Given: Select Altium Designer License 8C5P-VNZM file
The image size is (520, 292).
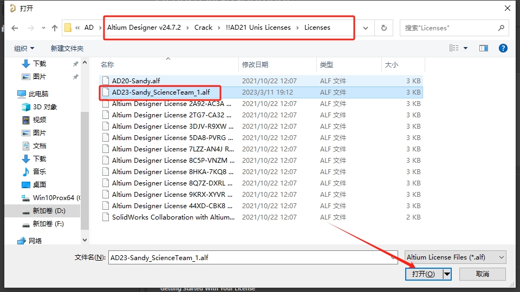Looking at the screenshot, I should coord(261,161).
